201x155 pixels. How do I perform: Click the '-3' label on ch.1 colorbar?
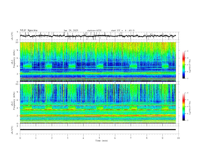187,51
